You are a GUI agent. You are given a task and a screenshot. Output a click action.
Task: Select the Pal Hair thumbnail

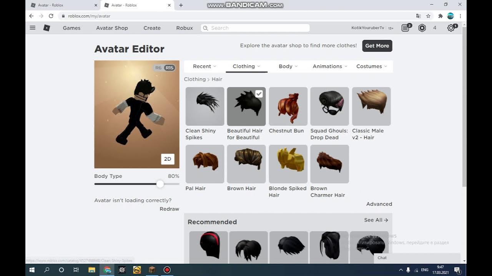[205, 164]
